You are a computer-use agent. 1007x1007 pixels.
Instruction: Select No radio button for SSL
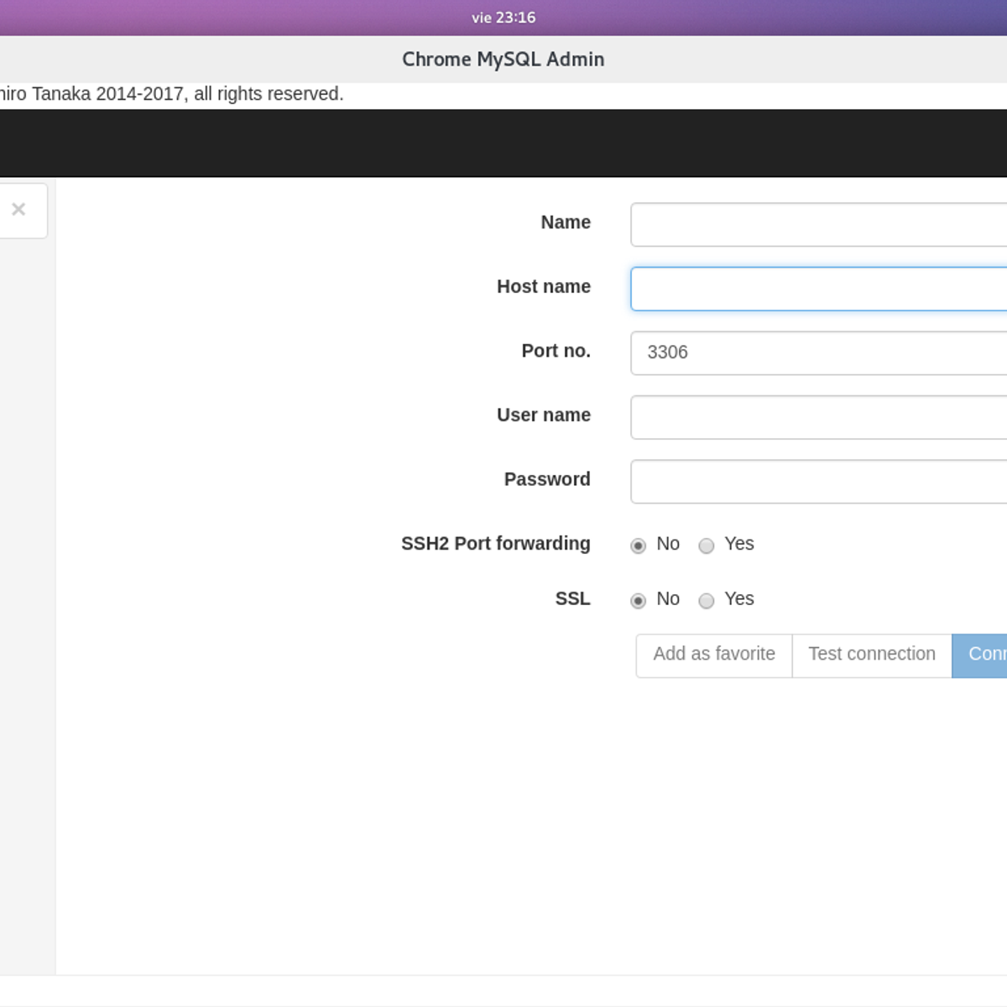pos(639,601)
